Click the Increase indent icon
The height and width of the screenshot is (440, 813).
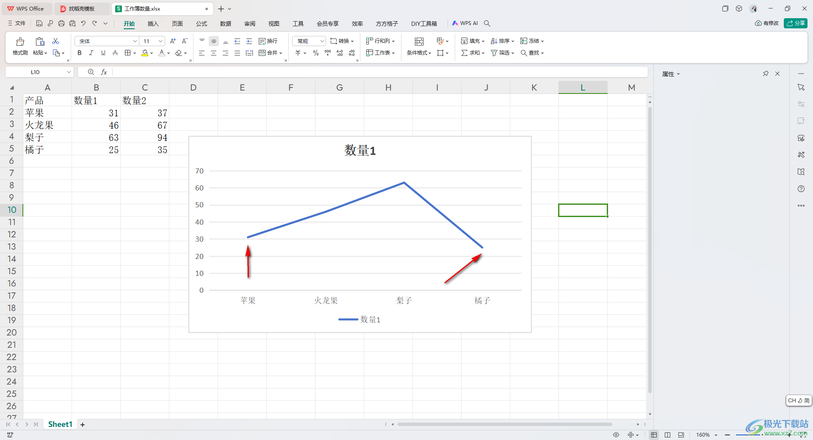[249, 41]
